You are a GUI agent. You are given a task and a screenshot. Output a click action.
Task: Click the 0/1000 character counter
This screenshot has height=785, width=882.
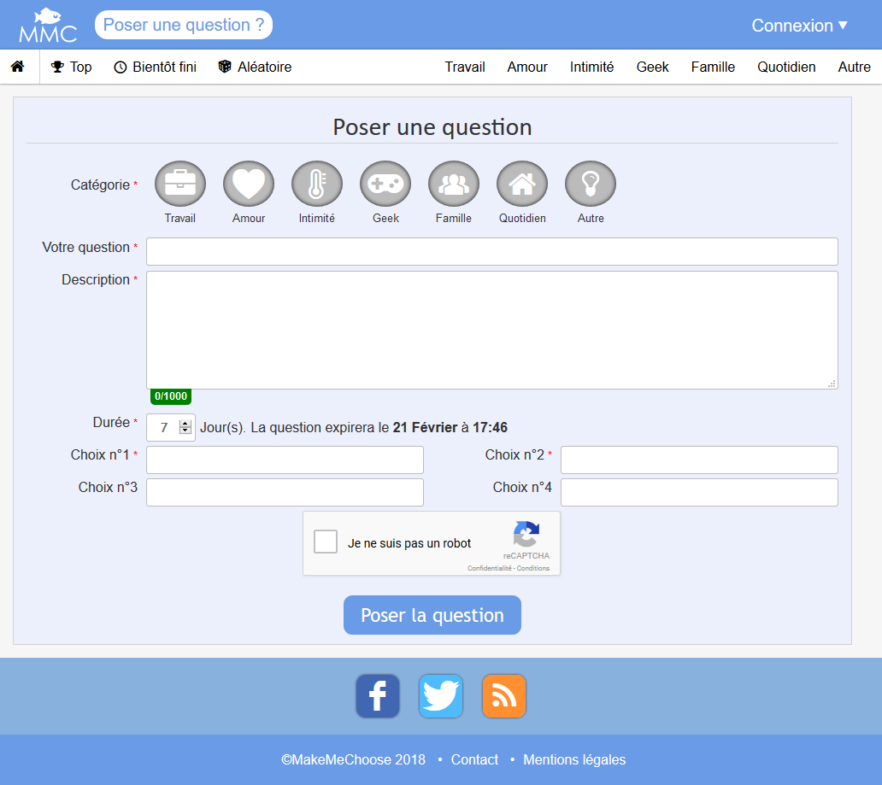[x=171, y=395]
